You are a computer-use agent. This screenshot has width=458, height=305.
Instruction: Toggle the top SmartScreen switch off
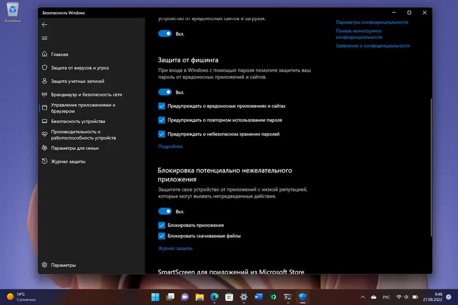point(165,33)
